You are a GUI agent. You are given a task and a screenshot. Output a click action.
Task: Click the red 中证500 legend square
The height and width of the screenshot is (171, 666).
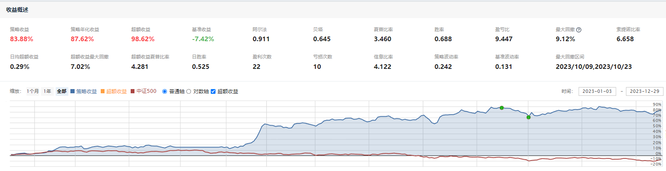click(133, 91)
